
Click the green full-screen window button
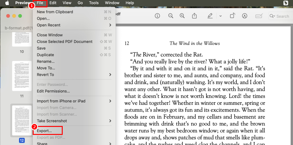click(20, 16)
